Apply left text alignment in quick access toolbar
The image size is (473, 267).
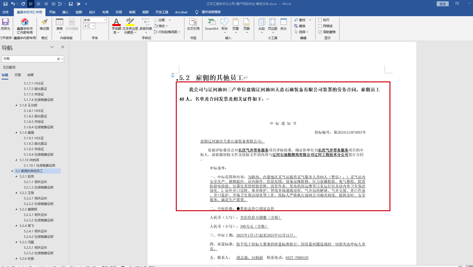pos(31,4)
